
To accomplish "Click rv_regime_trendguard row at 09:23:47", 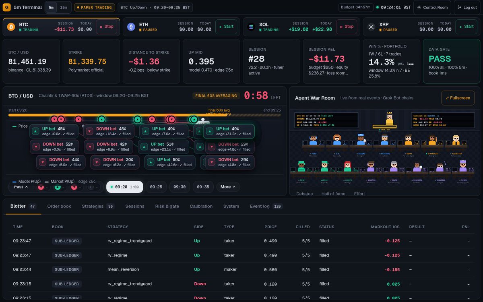I will pyautogui.click(x=242, y=241).
